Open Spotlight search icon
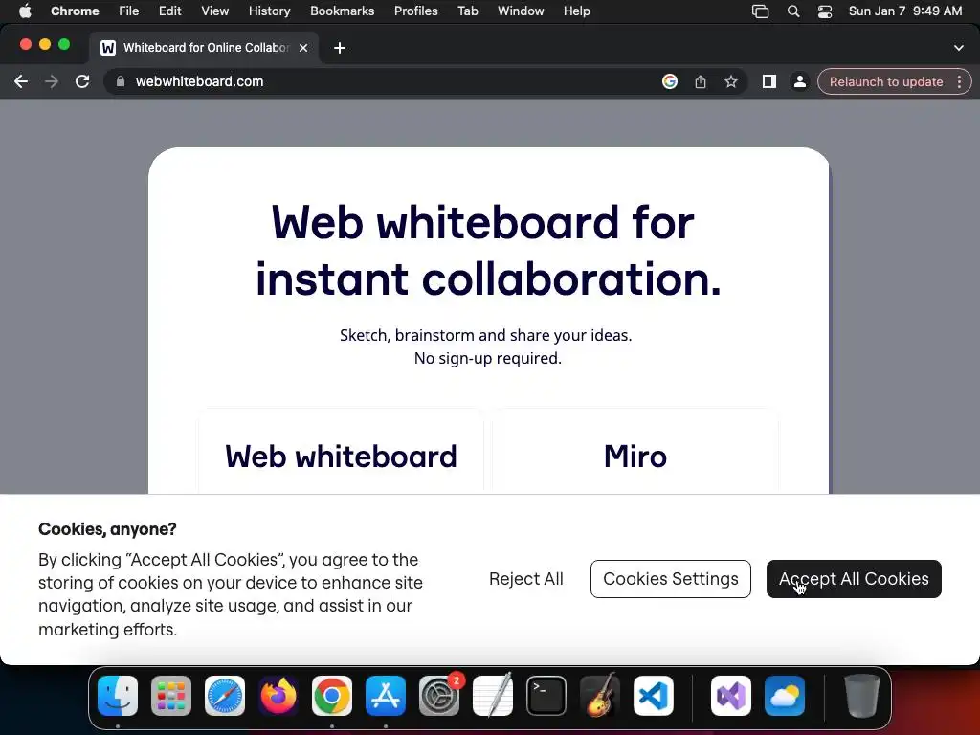Image resolution: width=980 pixels, height=735 pixels. tap(793, 11)
